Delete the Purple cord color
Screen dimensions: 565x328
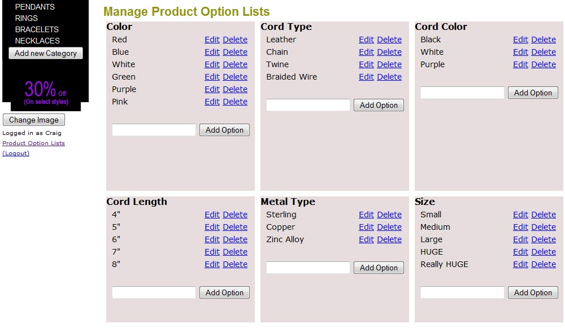544,64
